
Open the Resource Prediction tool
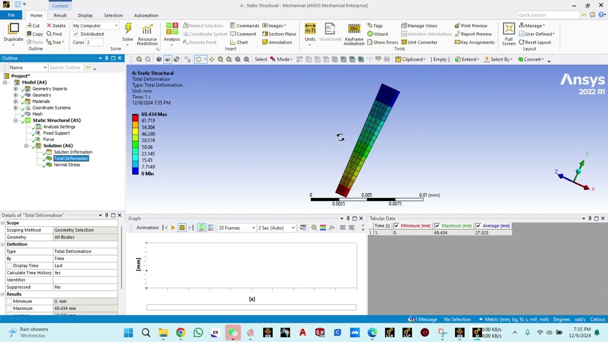tap(147, 34)
